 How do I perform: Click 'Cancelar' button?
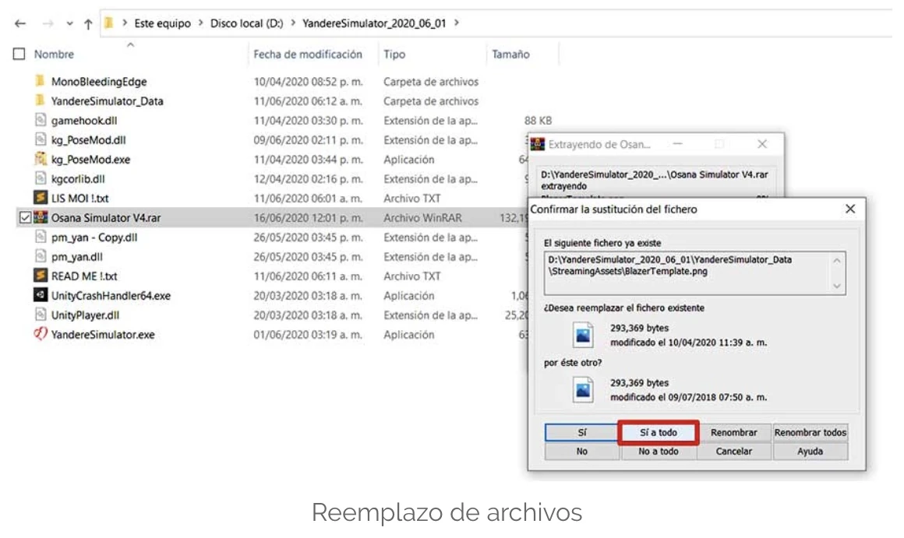click(733, 452)
